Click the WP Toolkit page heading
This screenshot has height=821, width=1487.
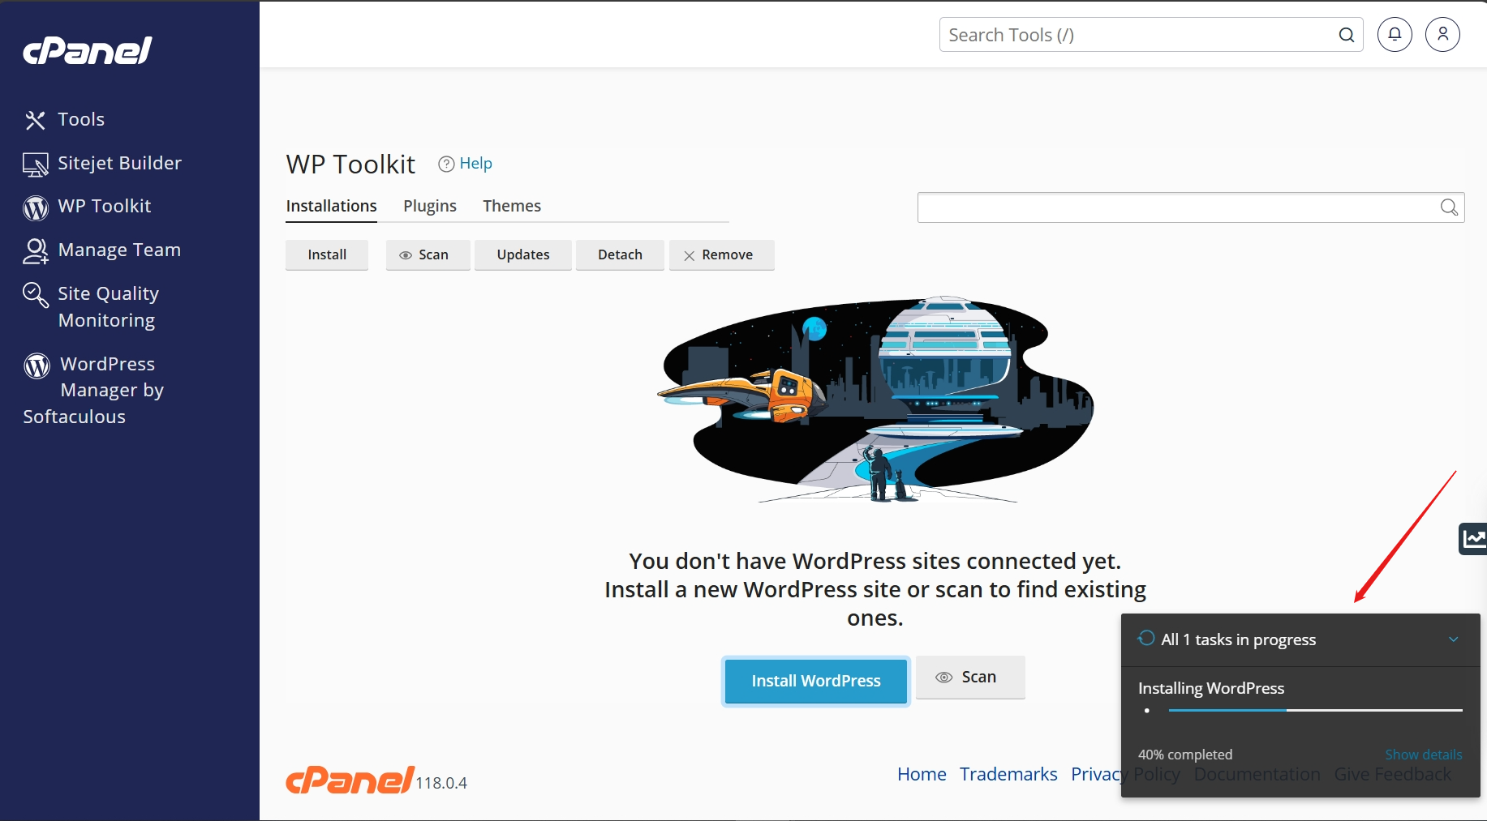(x=350, y=164)
